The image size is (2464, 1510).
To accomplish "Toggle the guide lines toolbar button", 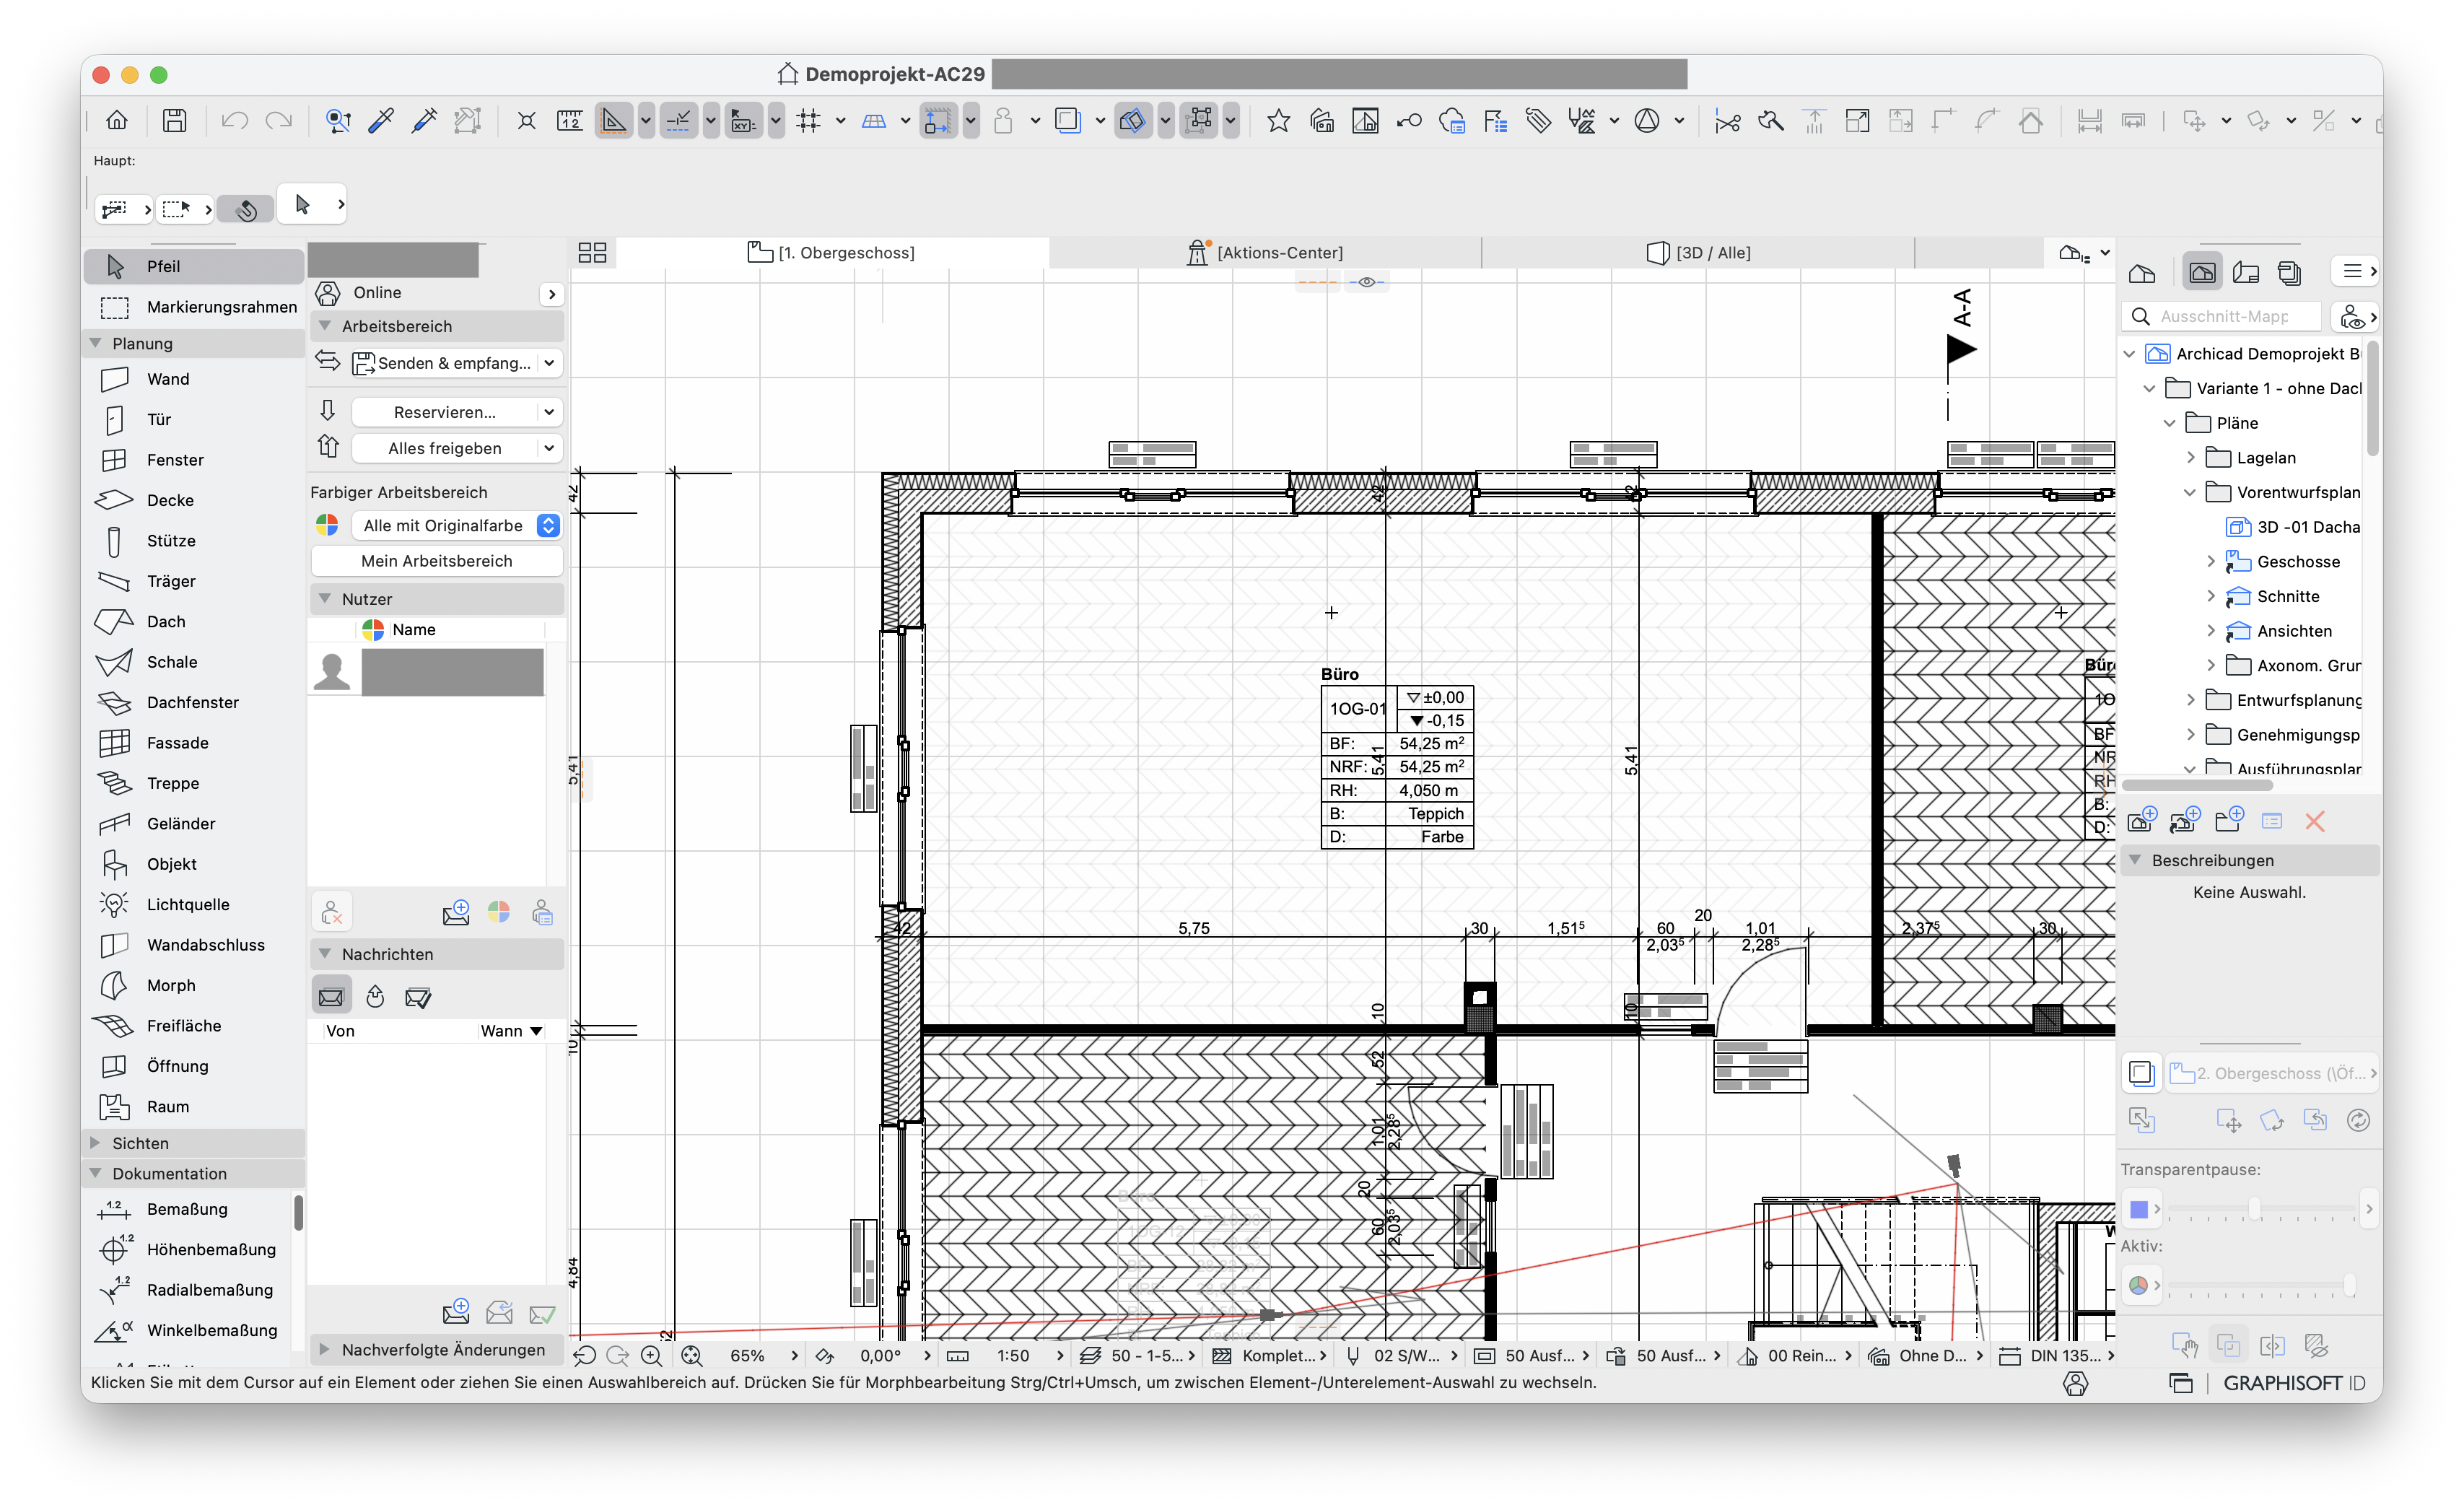I will [613, 121].
